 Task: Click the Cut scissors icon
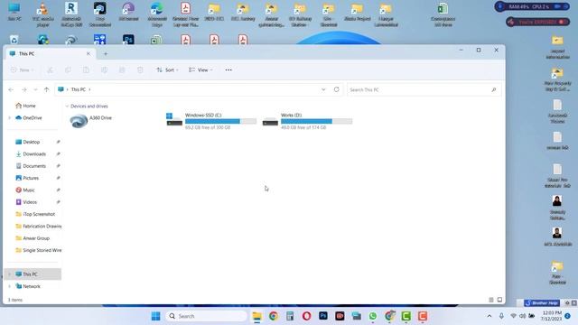[51, 70]
